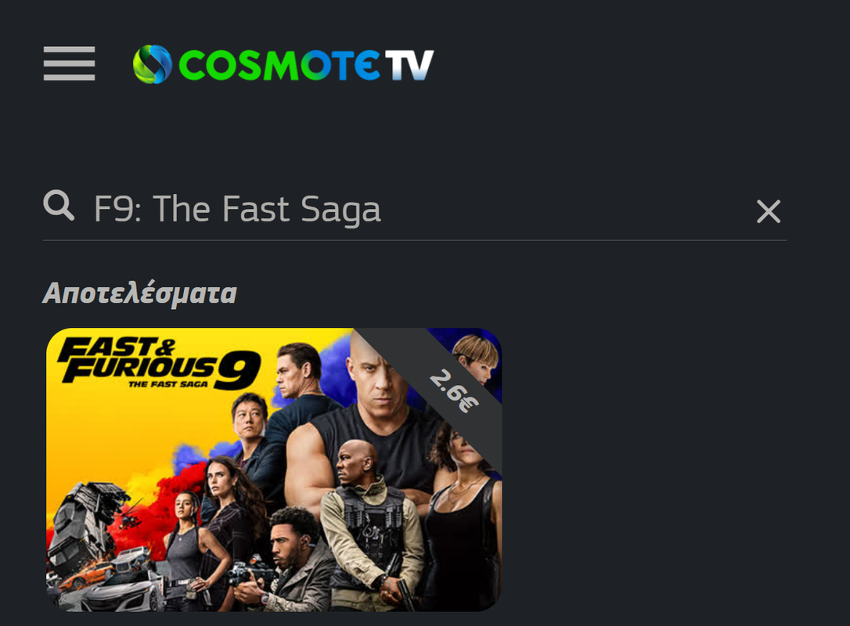Click the underline beneath the search field

tap(415, 240)
